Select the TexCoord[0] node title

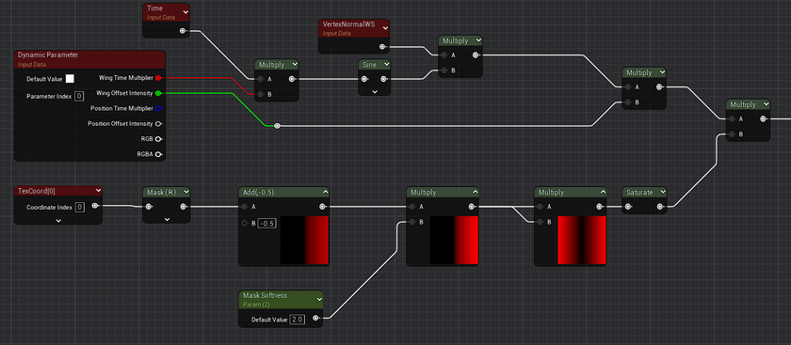(37, 192)
